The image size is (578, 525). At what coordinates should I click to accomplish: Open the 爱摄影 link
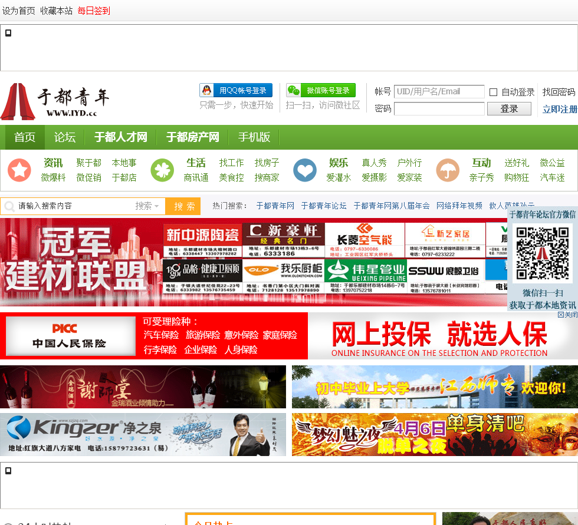374,177
